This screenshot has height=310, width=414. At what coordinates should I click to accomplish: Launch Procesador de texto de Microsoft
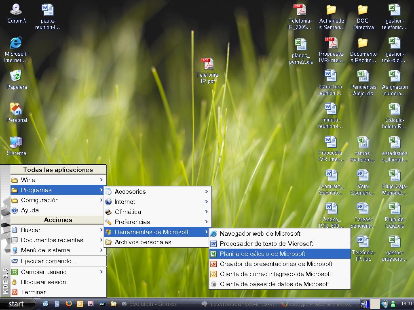pos(280,243)
